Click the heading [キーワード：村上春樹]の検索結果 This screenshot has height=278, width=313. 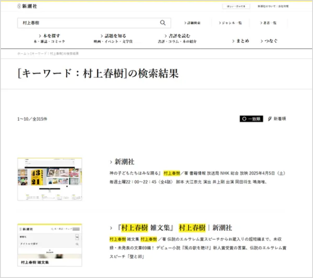coord(98,73)
